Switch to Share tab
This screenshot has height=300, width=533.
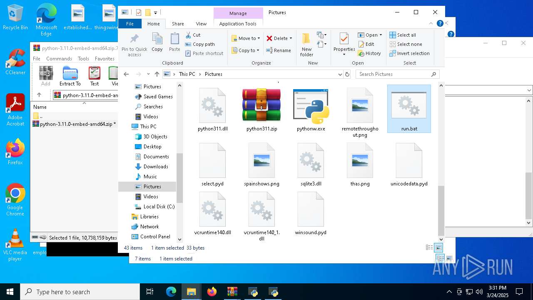point(178,24)
